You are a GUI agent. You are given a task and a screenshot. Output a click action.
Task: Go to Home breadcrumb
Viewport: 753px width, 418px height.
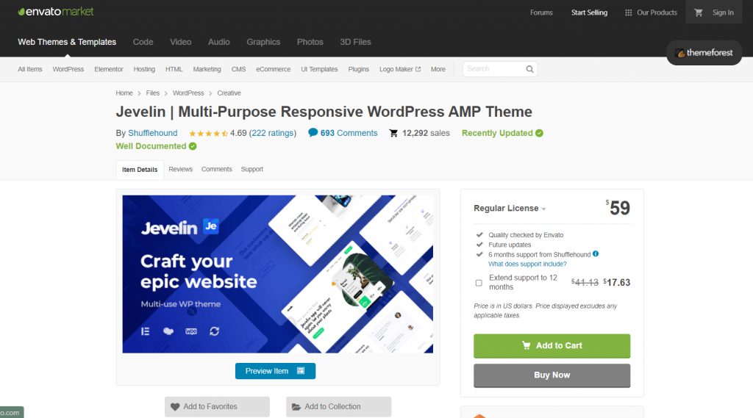[124, 93]
